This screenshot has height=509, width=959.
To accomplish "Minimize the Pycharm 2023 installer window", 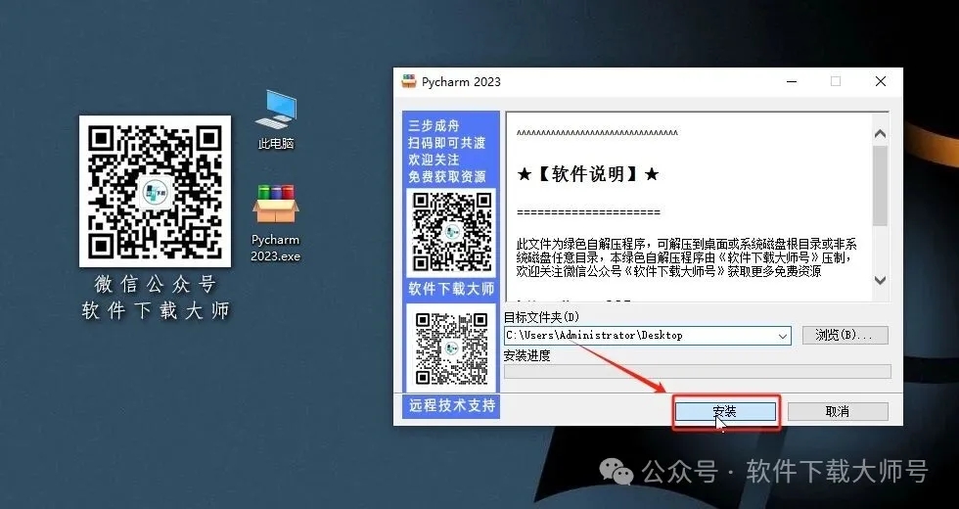I will [792, 81].
